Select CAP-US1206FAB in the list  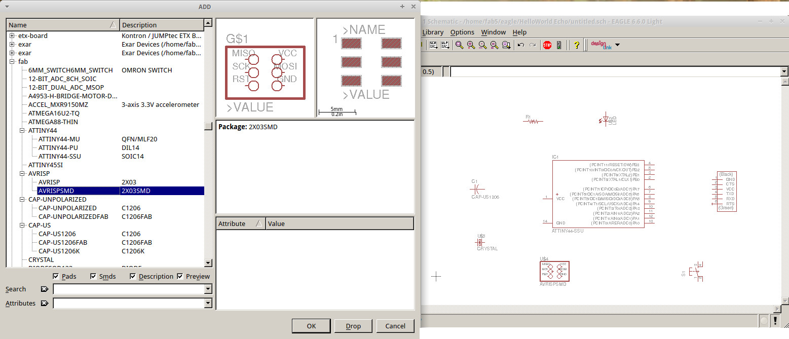(x=63, y=243)
